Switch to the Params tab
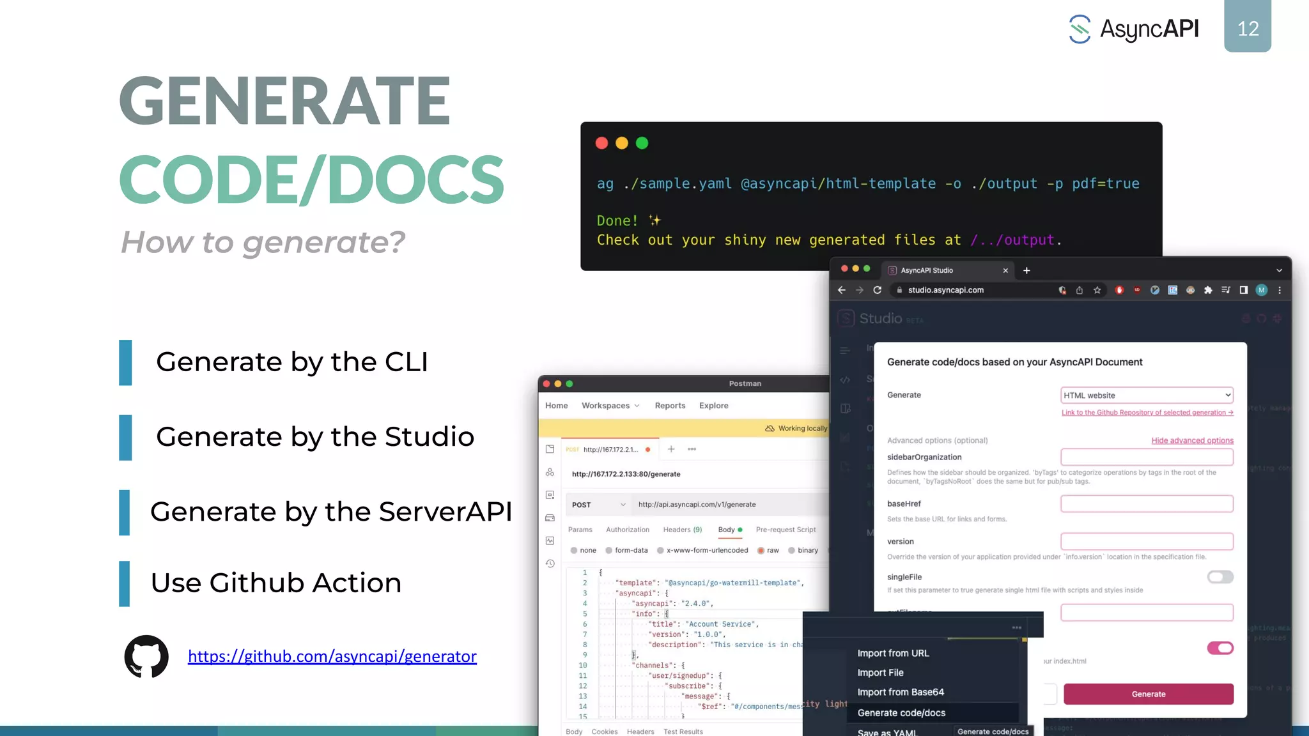1309x736 pixels. click(580, 530)
